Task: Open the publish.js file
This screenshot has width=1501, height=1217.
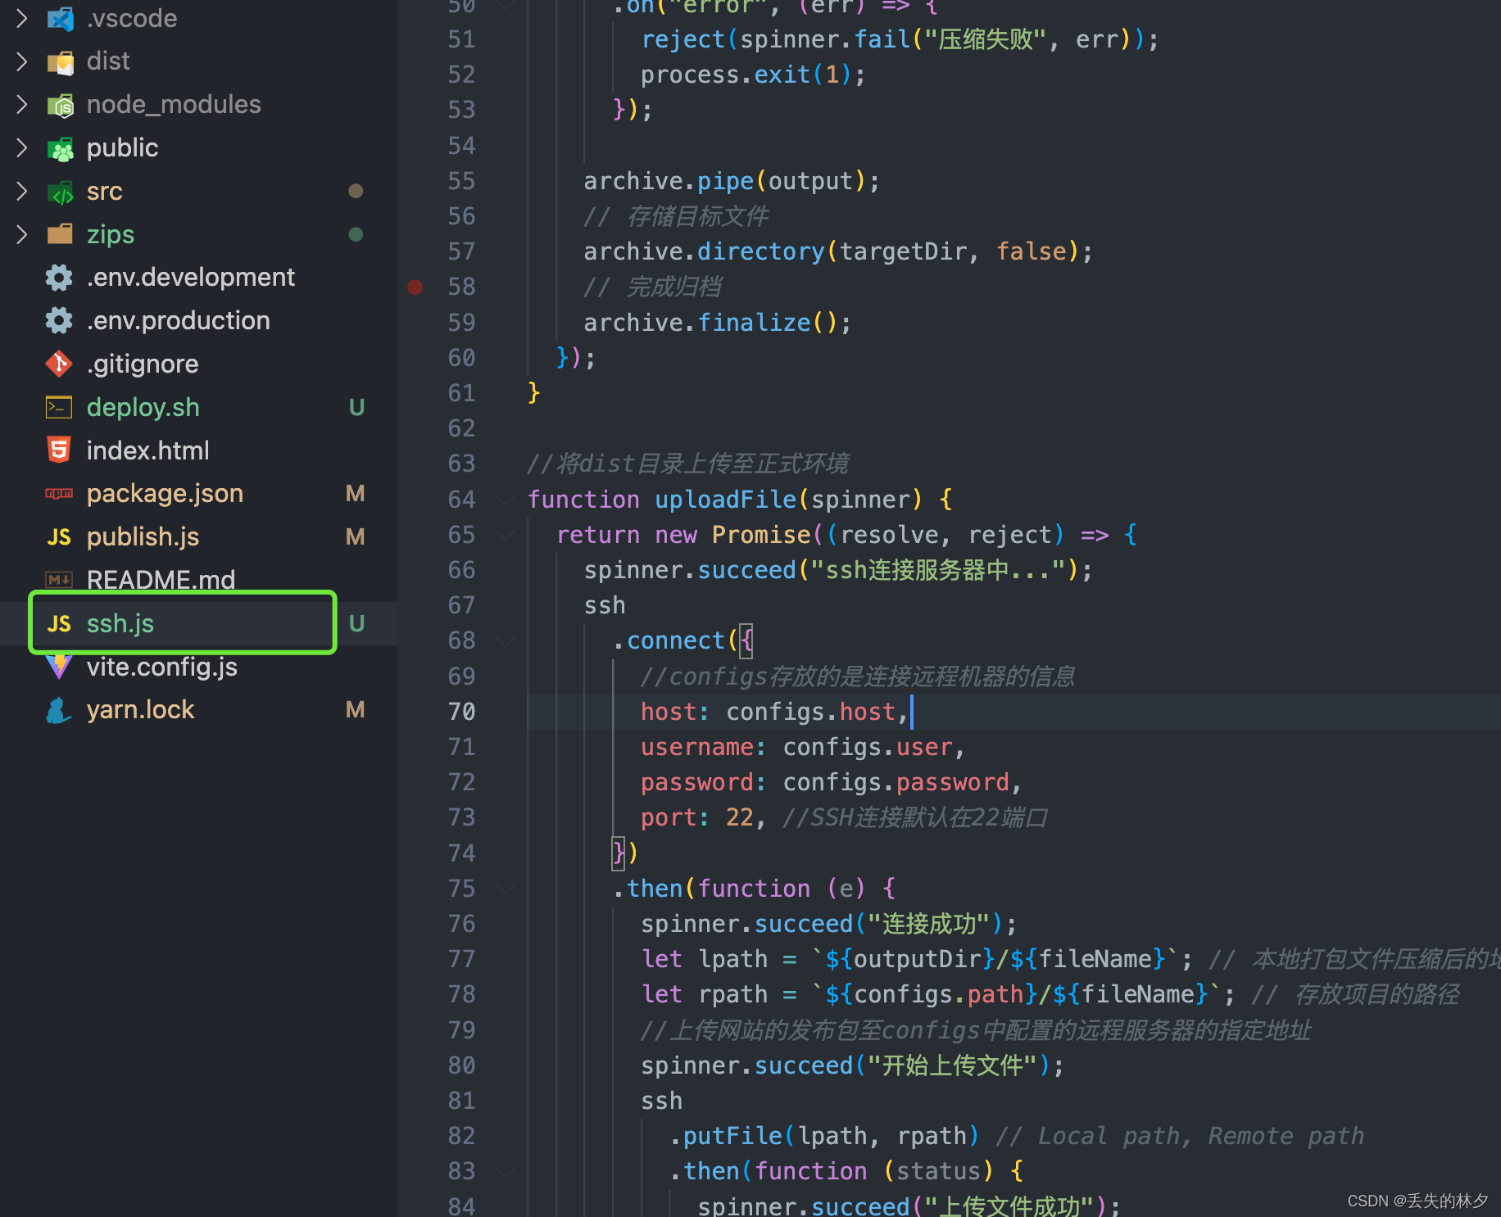Action: [143, 536]
